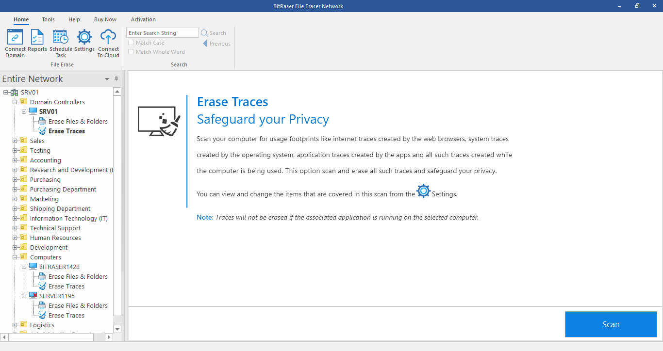Select the Development tree item
The image size is (663, 351).
click(49, 247)
